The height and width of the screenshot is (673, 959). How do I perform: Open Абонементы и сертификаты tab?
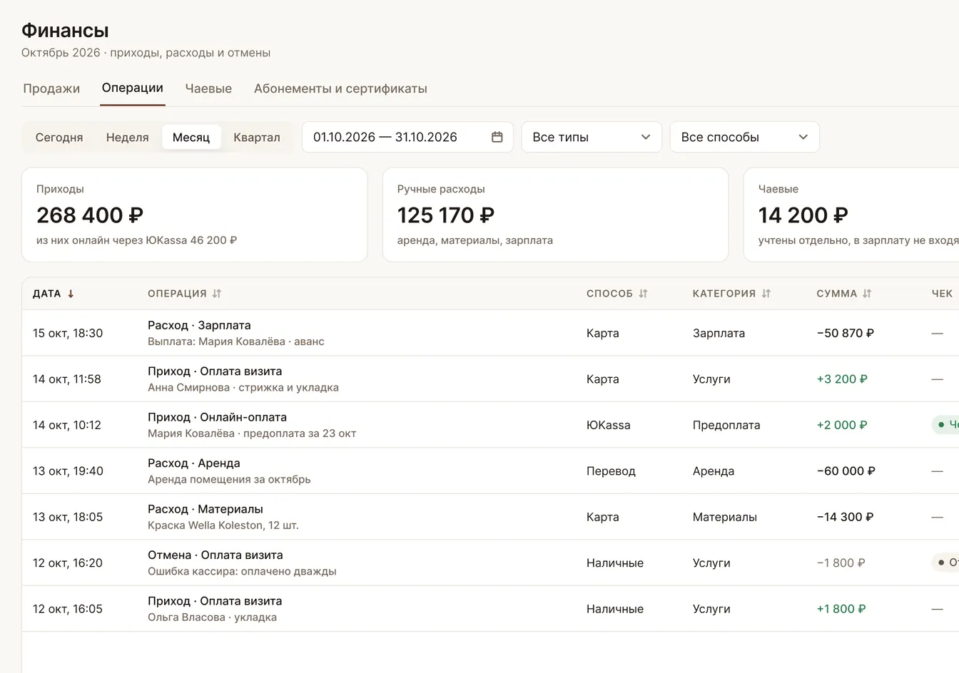tap(340, 88)
